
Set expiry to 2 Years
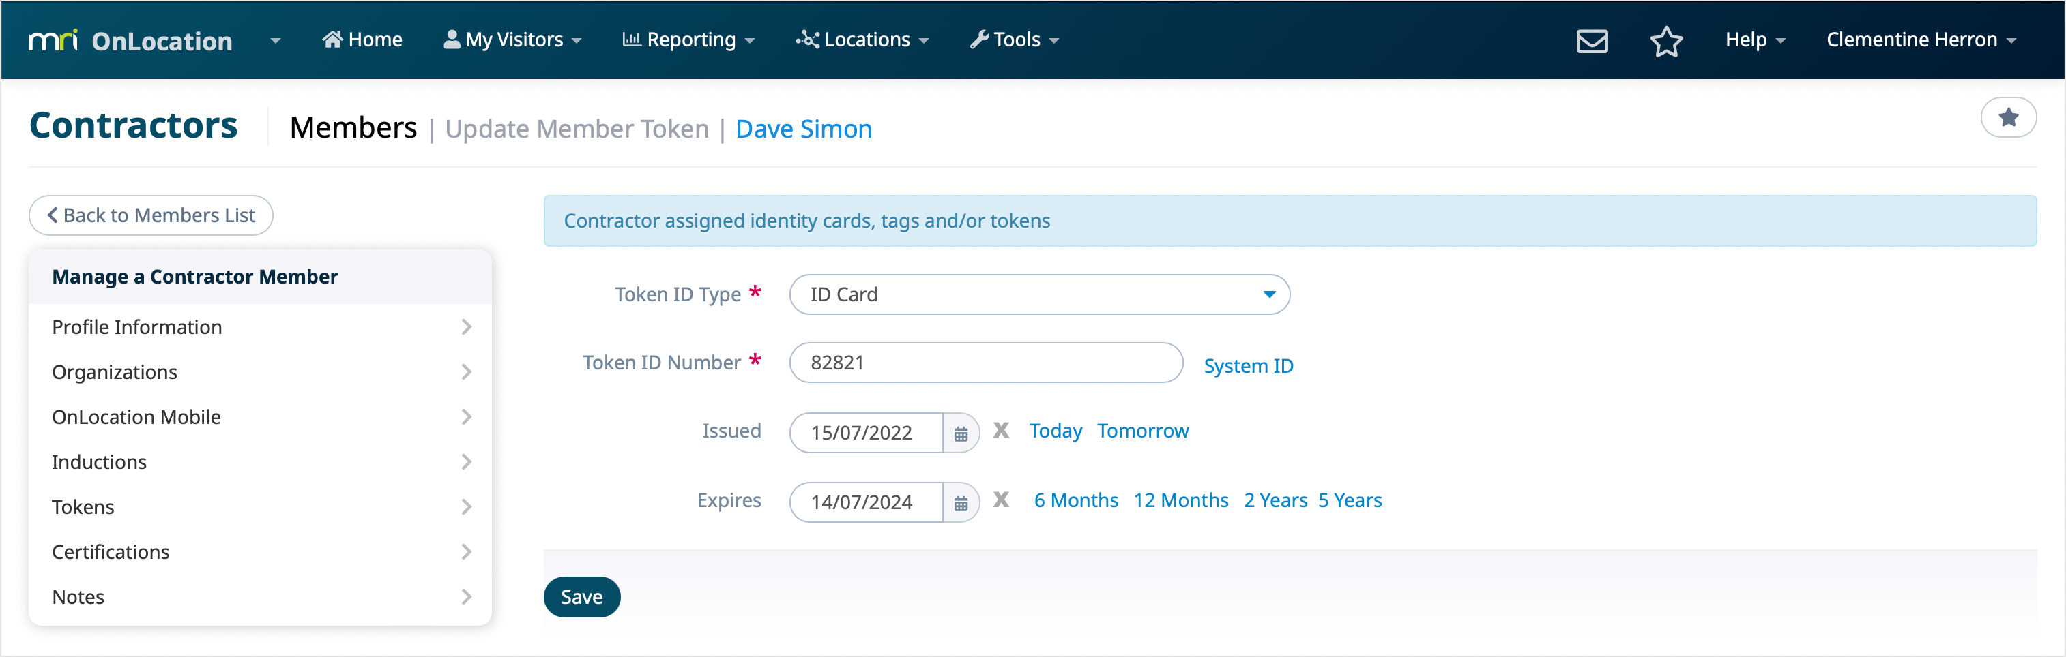(x=1275, y=501)
